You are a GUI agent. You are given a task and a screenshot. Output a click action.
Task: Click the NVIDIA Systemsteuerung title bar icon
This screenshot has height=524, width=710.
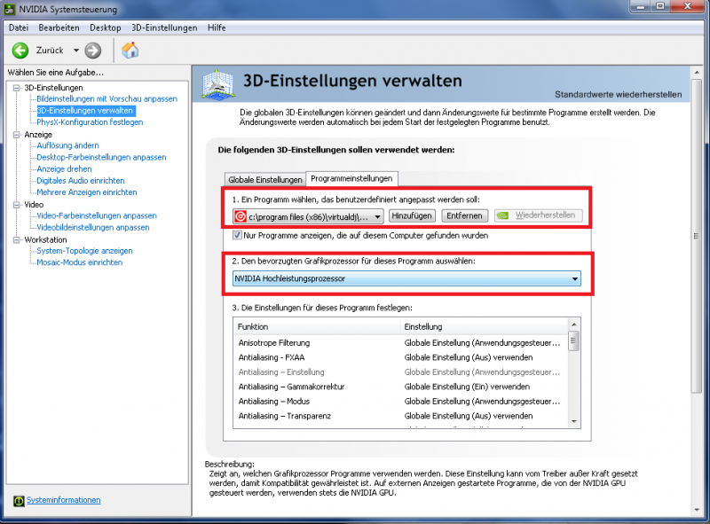(10, 11)
